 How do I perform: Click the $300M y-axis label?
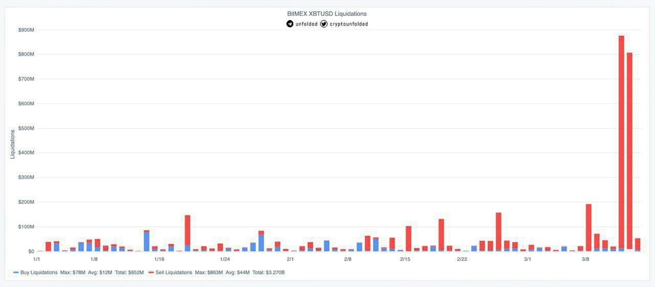tap(26, 178)
